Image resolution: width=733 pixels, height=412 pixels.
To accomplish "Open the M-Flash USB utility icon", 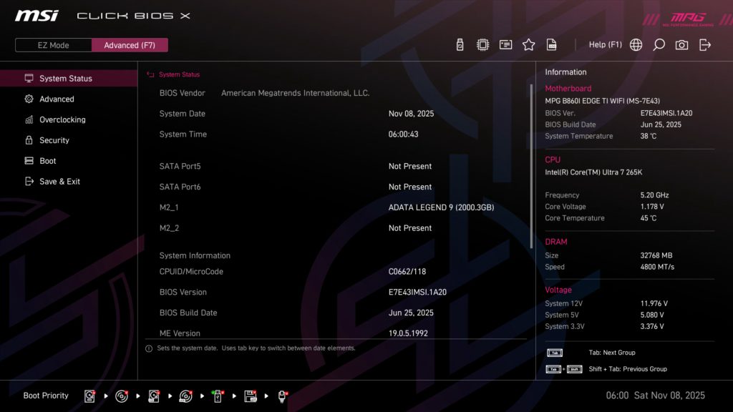I will (459, 44).
